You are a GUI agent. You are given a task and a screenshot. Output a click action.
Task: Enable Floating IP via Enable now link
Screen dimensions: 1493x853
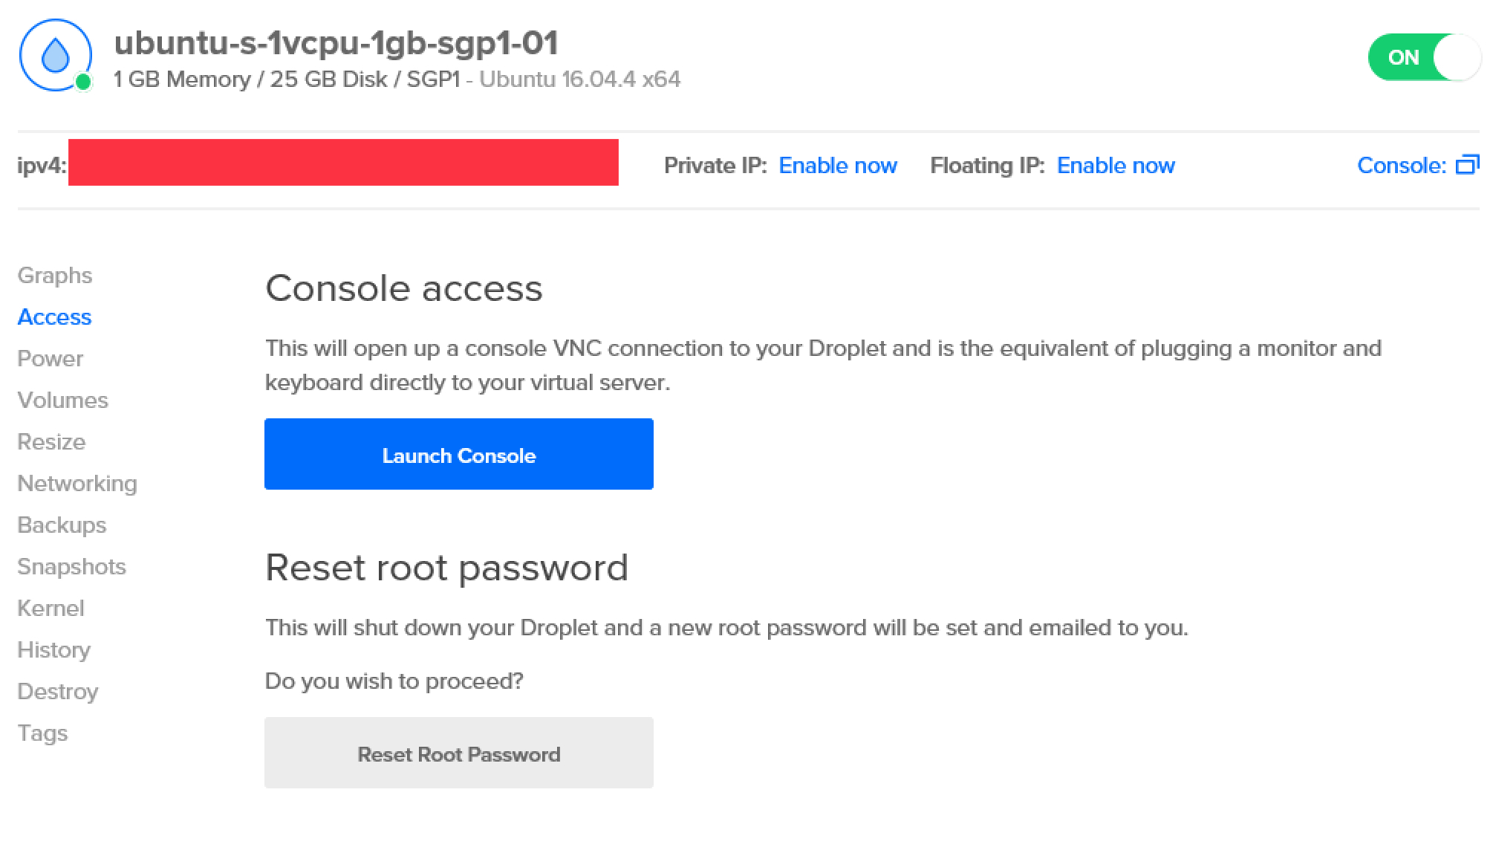[x=1116, y=166]
